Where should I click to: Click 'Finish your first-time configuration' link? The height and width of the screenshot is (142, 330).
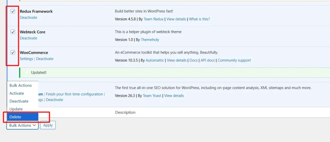pos(74,94)
